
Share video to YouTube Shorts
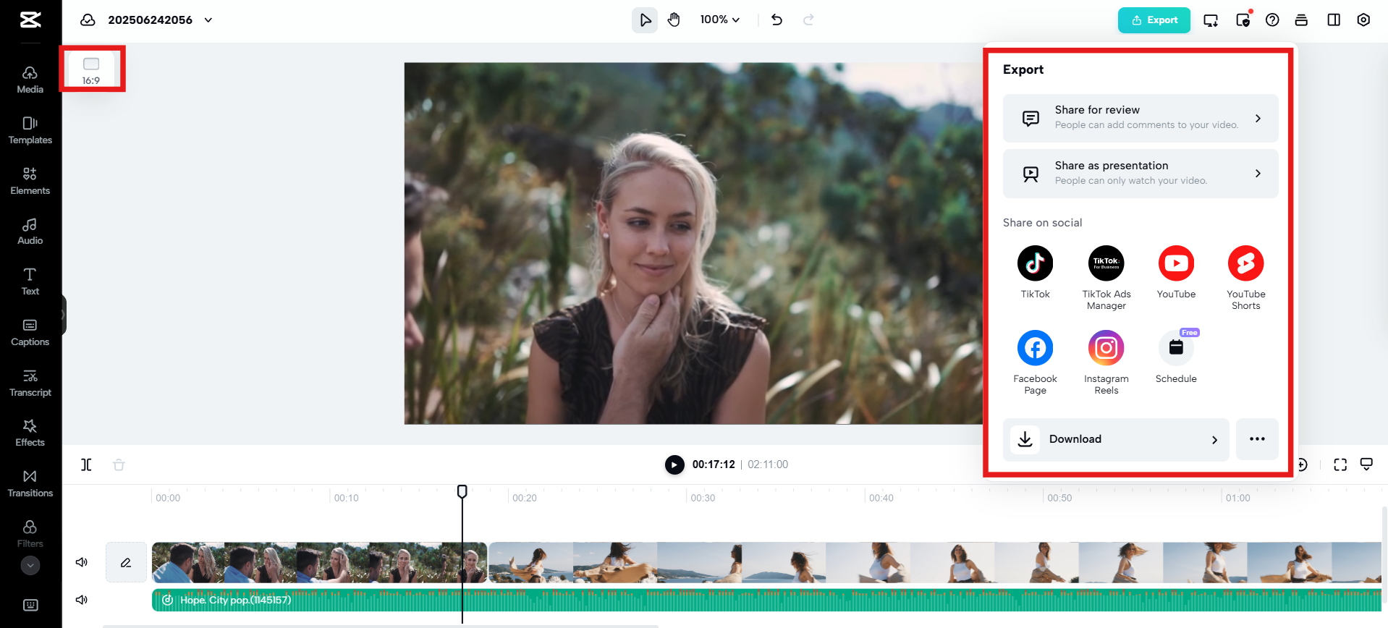tap(1245, 263)
